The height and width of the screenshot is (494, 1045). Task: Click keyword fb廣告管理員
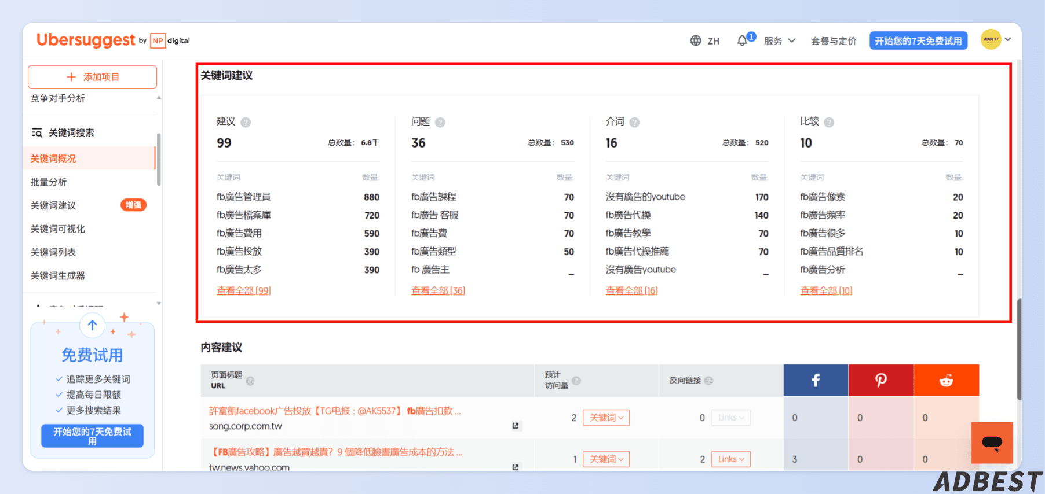coord(243,197)
